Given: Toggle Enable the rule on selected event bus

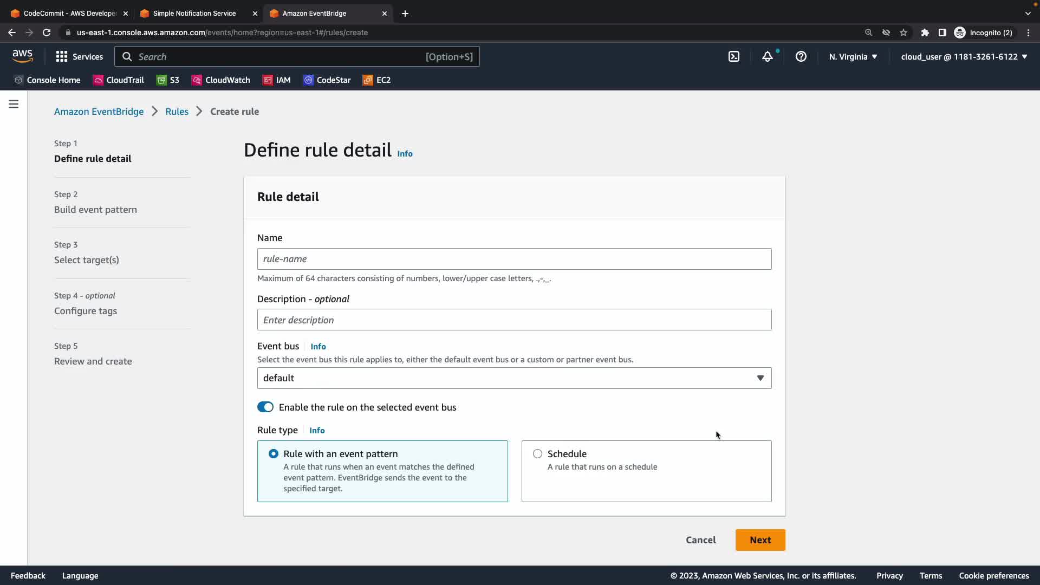Looking at the screenshot, I should tap(265, 407).
